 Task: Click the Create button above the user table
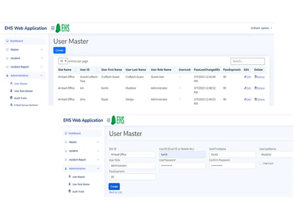(x=59, y=50)
